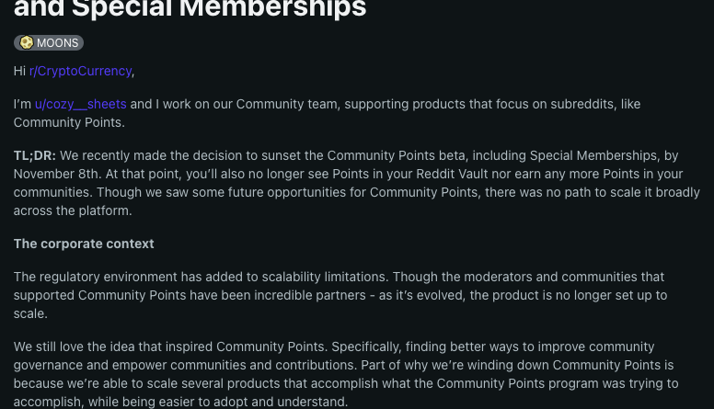Click the bold "TL;DR:" label

click(34, 156)
